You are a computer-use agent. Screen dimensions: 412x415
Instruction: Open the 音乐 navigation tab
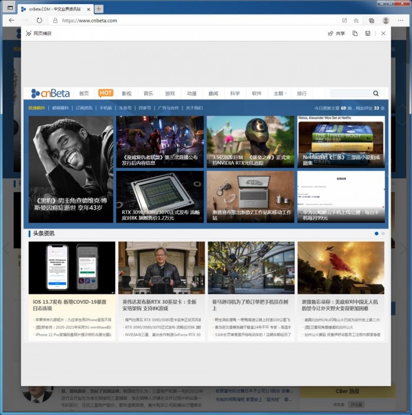pos(148,93)
